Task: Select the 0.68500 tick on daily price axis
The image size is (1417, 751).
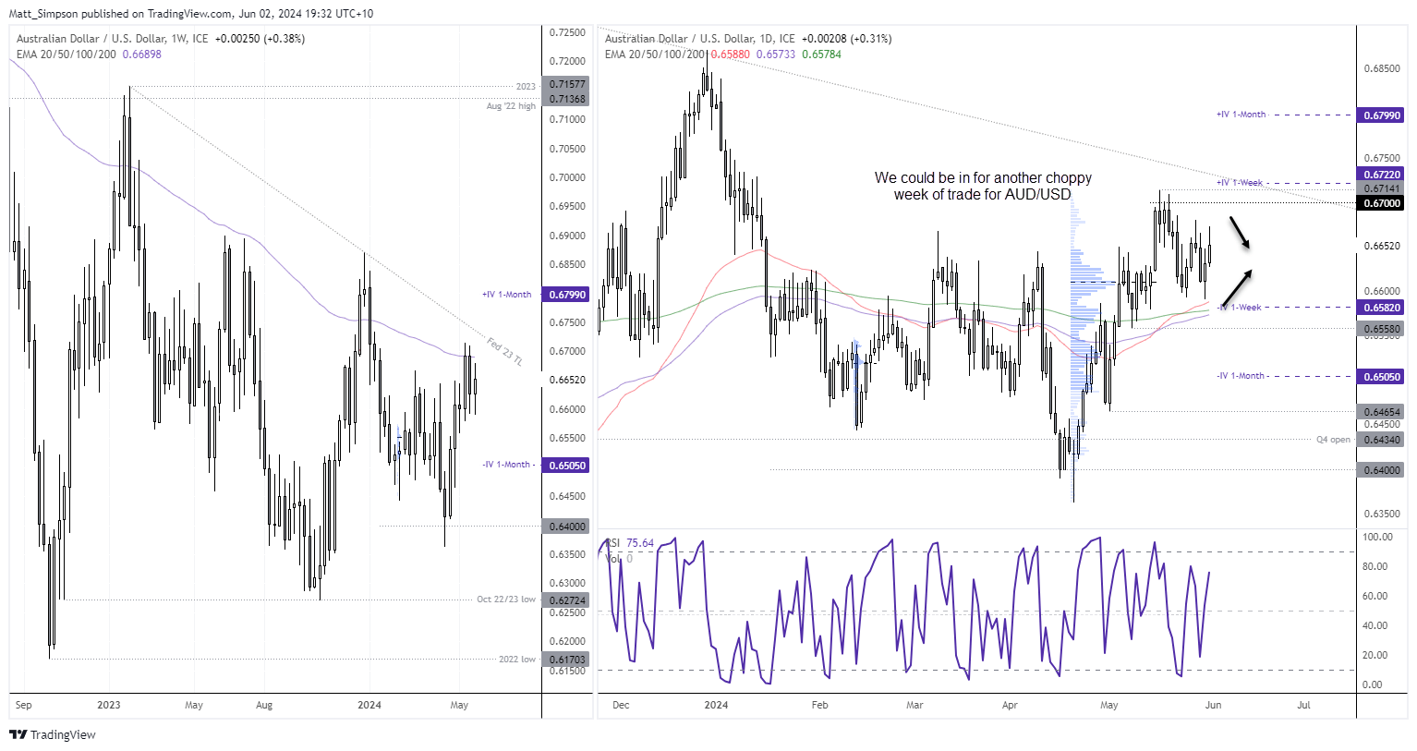Action: tap(1382, 68)
